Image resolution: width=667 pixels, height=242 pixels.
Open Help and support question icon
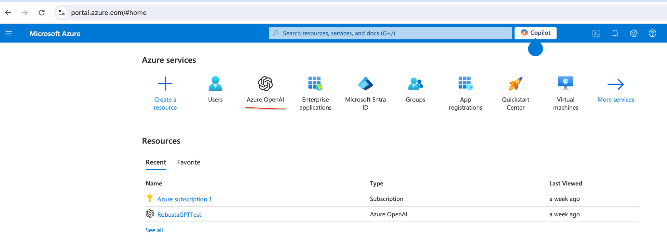pyautogui.click(x=652, y=33)
